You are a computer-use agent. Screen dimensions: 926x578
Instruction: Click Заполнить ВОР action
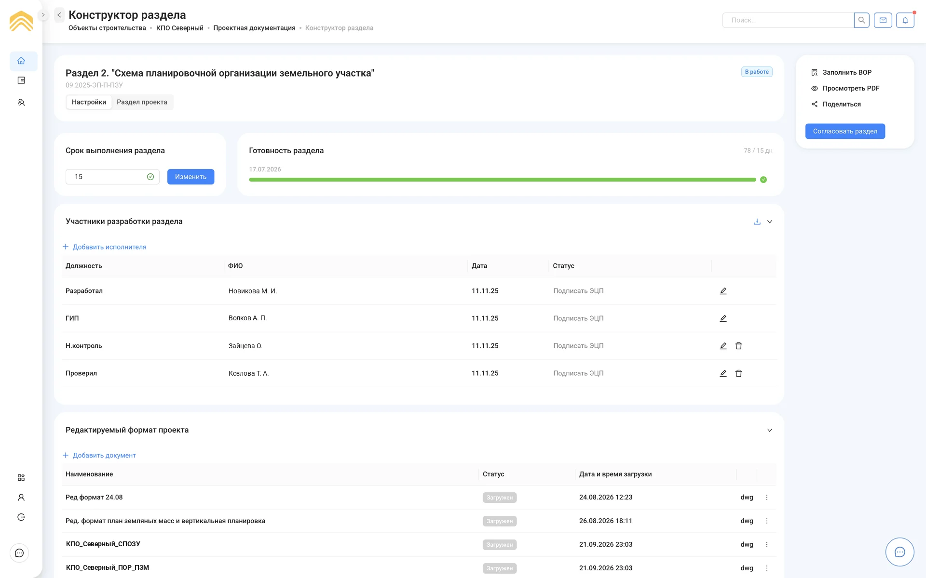pyautogui.click(x=842, y=72)
